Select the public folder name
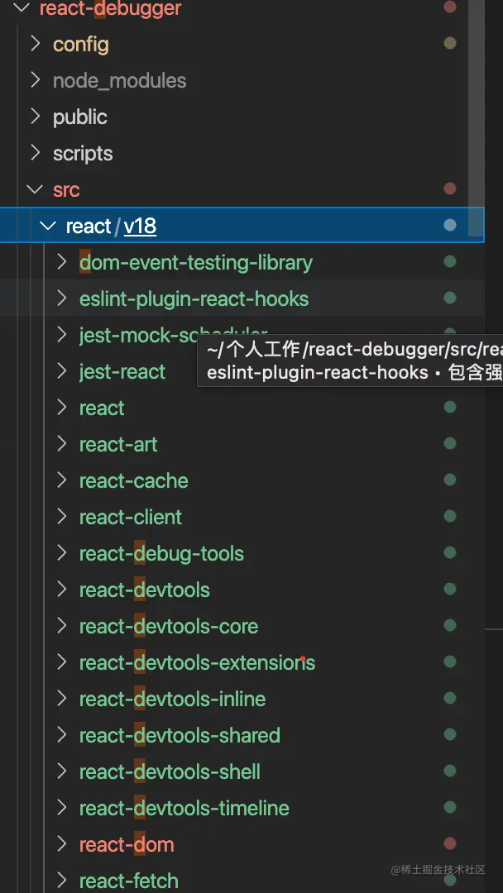This screenshot has width=503, height=893. point(80,117)
